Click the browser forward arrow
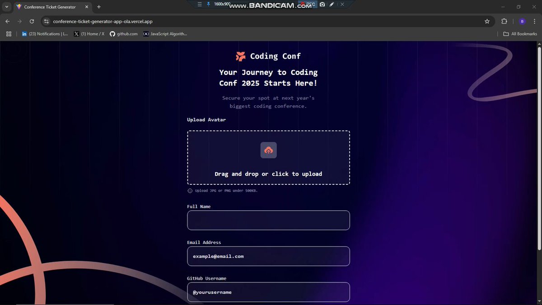This screenshot has width=542, height=305. pos(19,21)
